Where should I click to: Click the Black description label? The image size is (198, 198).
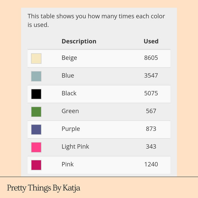click(69, 93)
